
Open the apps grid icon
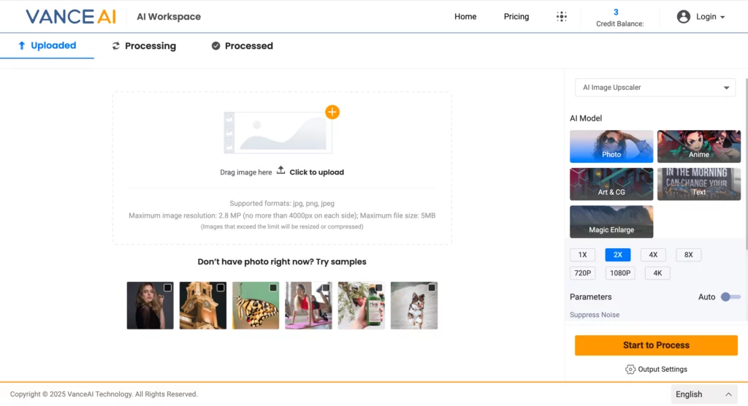tap(562, 17)
